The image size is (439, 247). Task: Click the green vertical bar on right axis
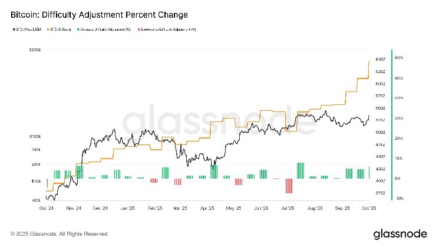coord(390,126)
